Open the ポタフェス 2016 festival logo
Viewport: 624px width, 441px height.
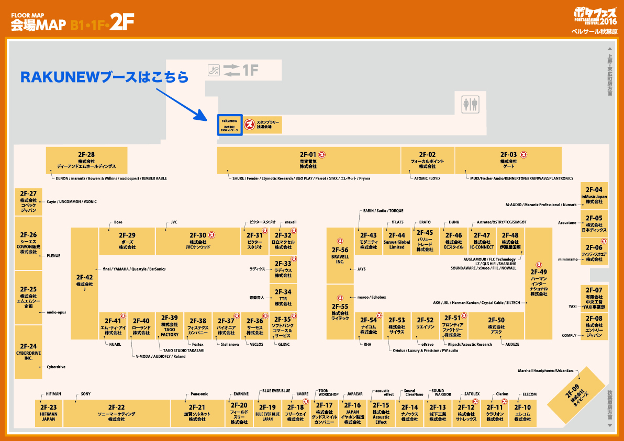[x=595, y=16]
